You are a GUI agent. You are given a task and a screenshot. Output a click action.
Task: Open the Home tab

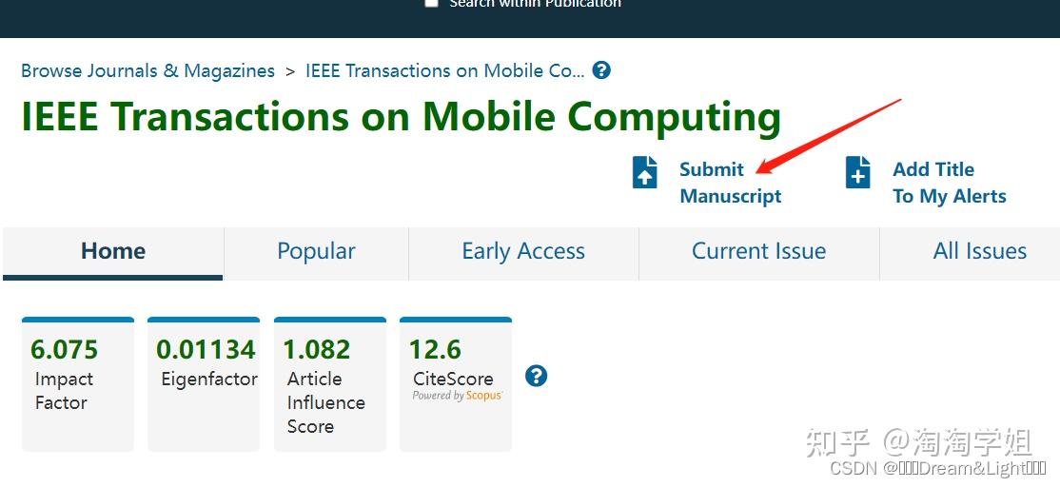[113, 253]
